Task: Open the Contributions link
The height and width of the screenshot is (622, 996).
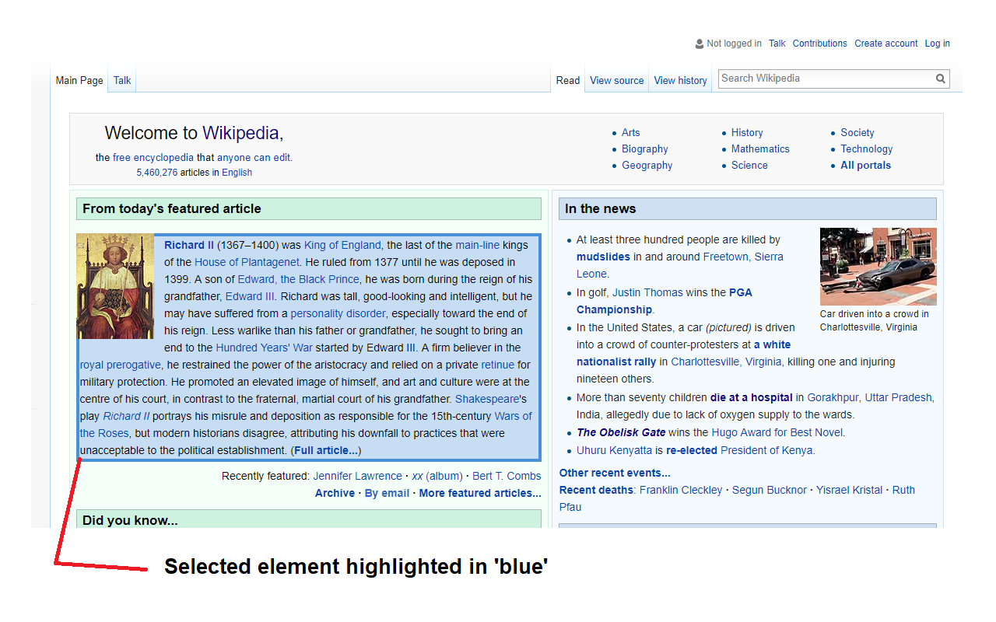Action: [820, 44]
